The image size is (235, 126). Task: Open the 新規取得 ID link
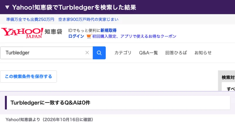(108, 30)
